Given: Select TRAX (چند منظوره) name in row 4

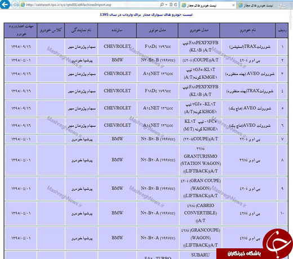Looking at the screenshot, I should [250, 91].
